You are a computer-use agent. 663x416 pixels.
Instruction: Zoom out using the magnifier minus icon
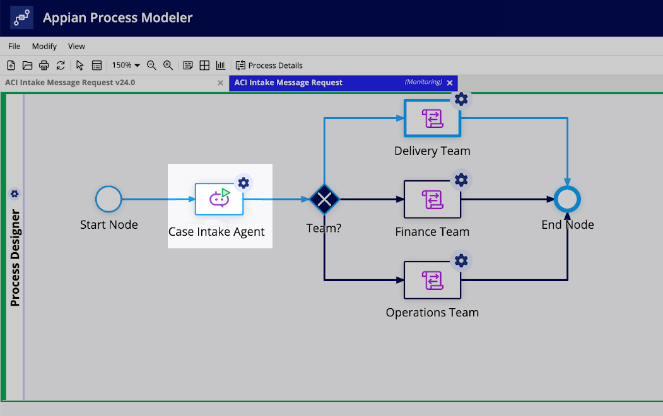[151, 66]
